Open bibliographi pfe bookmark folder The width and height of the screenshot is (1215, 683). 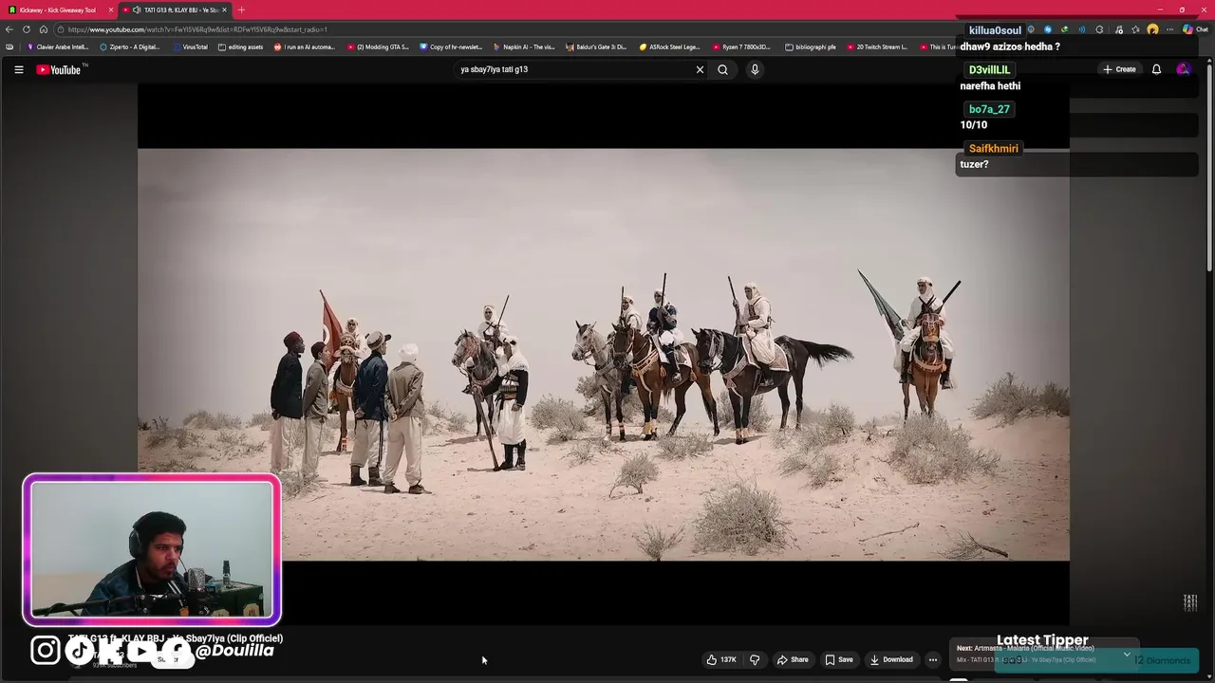[811, 46]
